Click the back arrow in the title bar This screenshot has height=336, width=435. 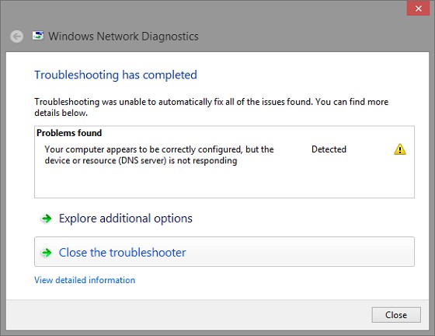(16, 37)
